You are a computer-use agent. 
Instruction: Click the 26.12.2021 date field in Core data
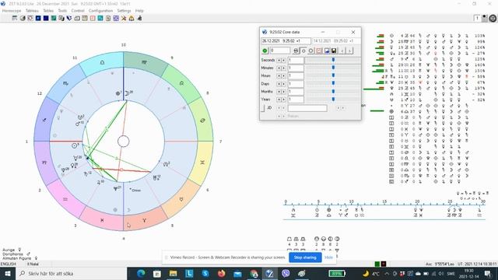tap(286, 41)
